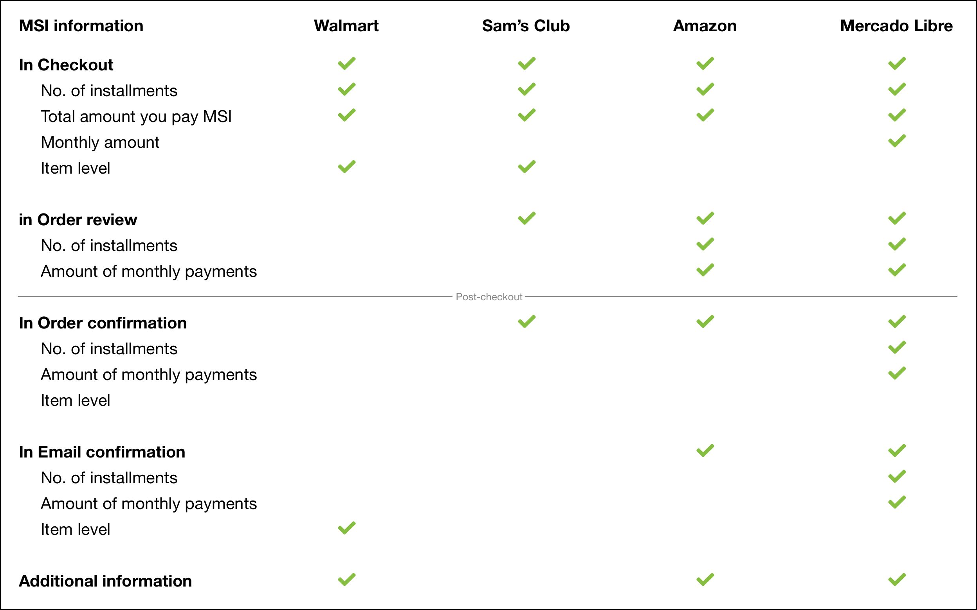Click Amazon's In Email confirmation checkmark
This screenshot has height=610, width=977.
coord(705,450)
